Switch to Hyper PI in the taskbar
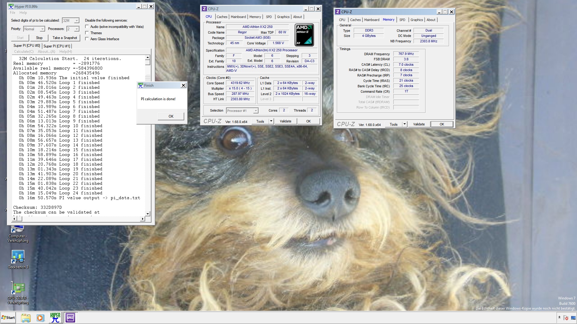Screen dimensions: 577x324 pyautogui.click(x=55, y=318)
